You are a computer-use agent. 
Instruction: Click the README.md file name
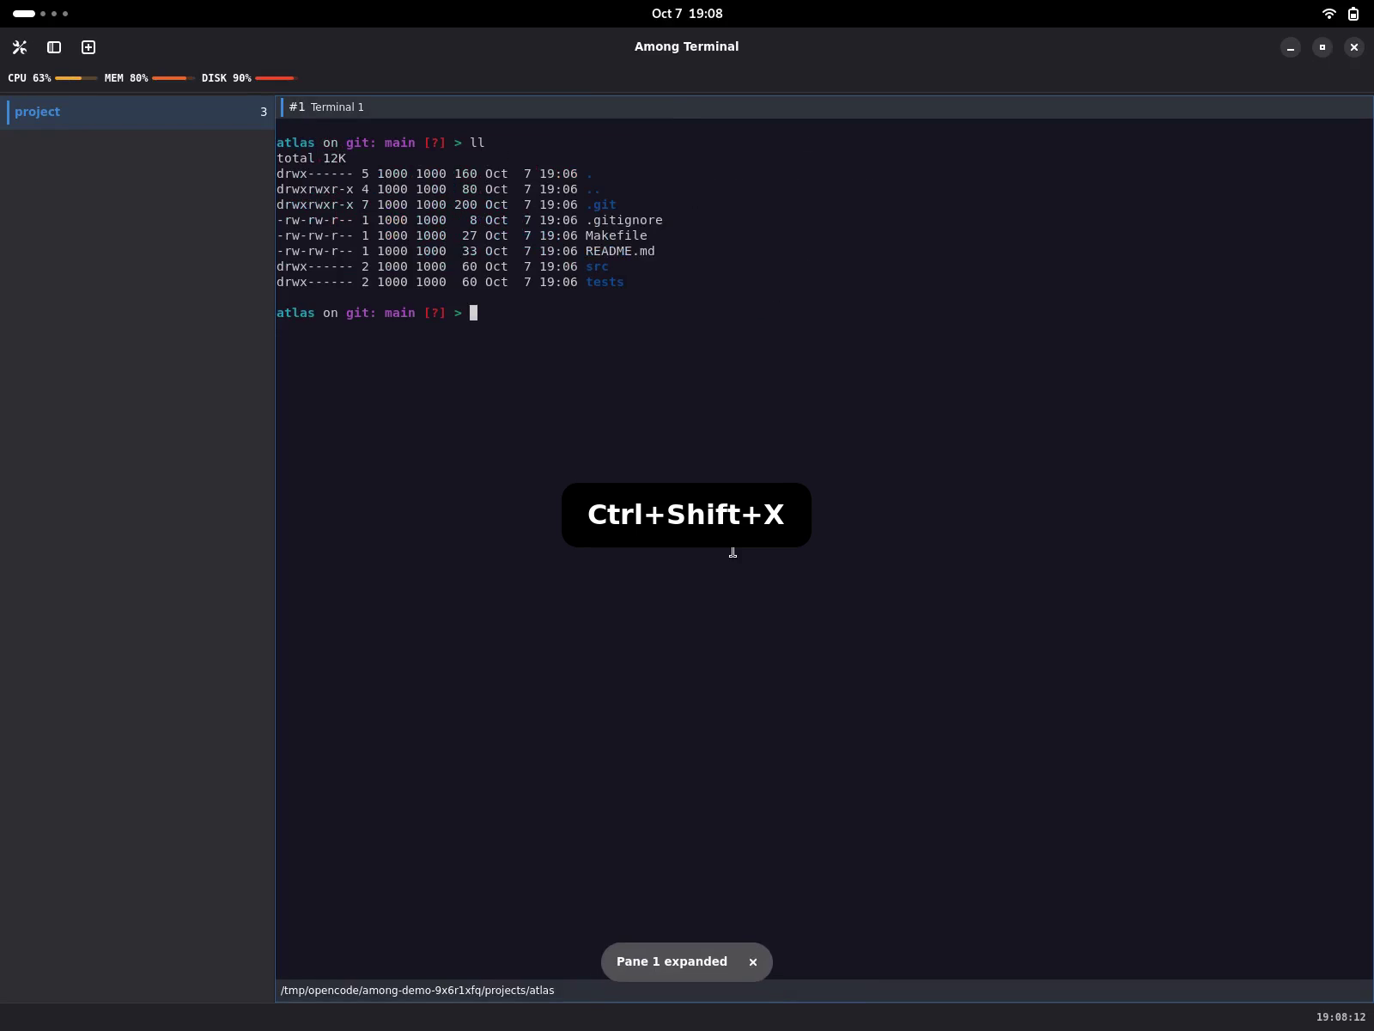(x=620, y=251)
